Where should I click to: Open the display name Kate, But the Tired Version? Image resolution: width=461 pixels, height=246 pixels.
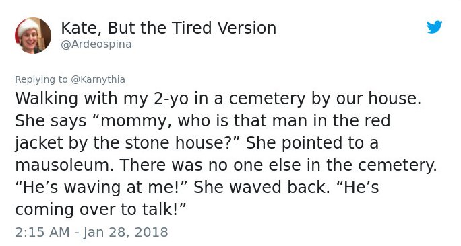pos(168,28)
